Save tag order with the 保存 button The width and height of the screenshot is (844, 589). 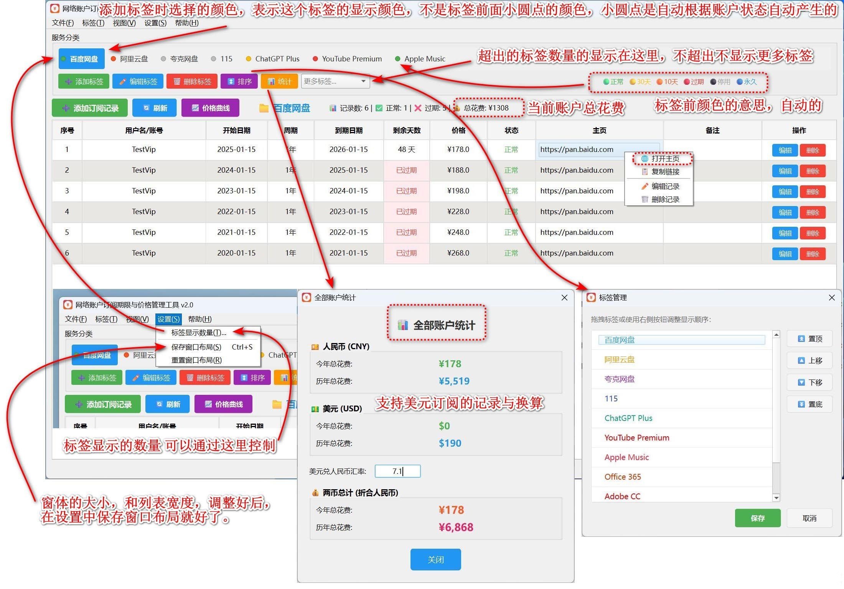coord(757,518)
